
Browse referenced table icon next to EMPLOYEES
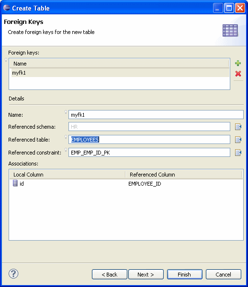pyautogui.click(x=238, y=140)
